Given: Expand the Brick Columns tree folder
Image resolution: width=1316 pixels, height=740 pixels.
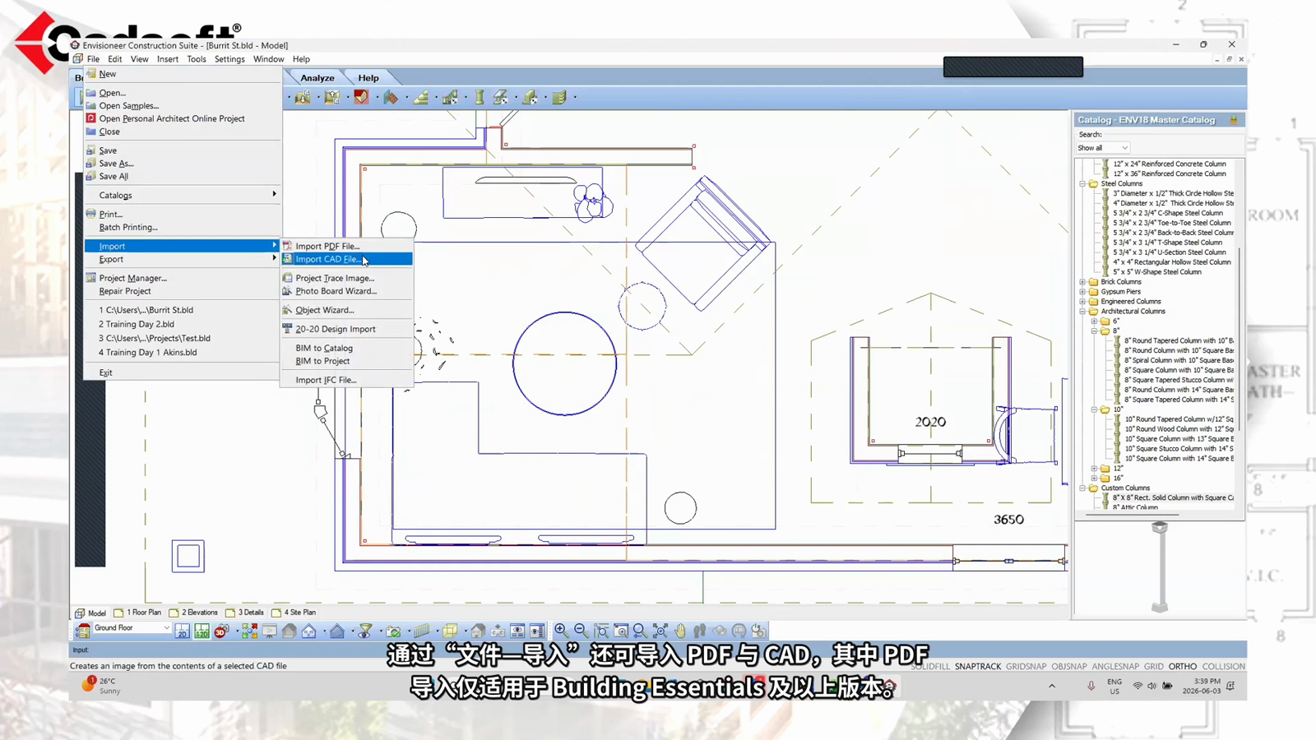Looking at the screenshot, I should tap(1082, 282).
